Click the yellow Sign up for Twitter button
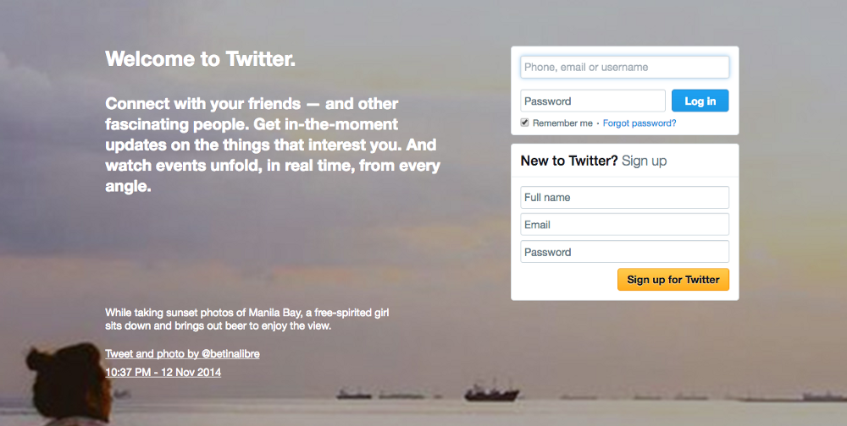 pyautogui.click(x=673, y=279)
